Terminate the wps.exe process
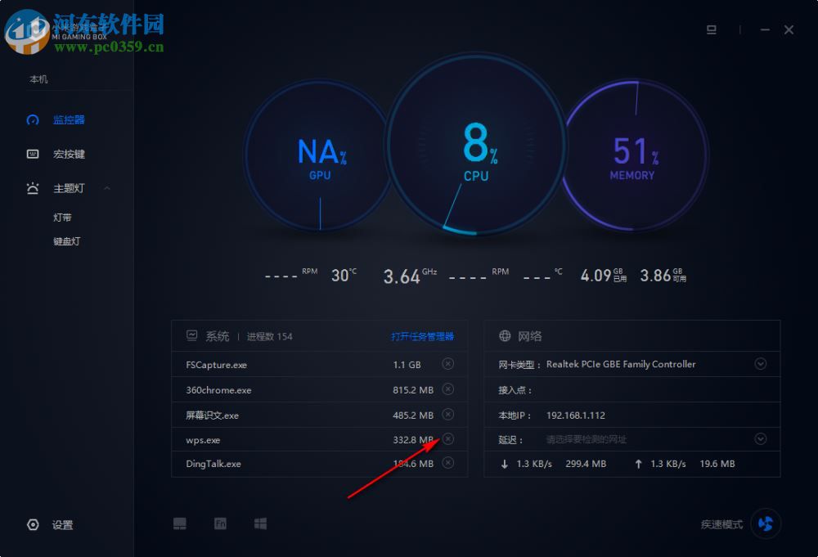Image resolution: width=818 pixels, height=557 pixels. (447, 438)
